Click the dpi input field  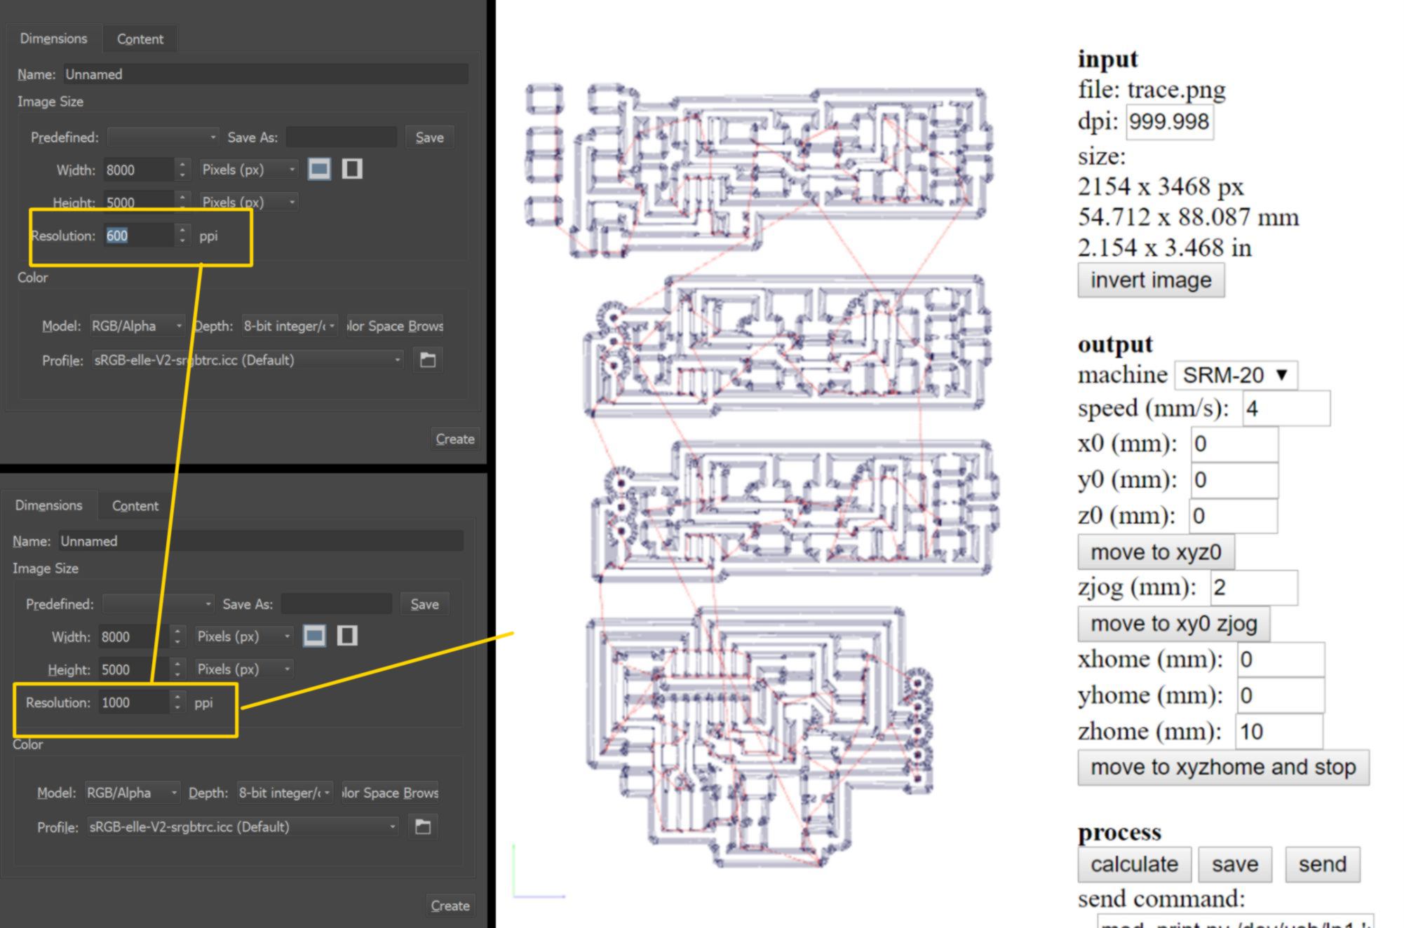pos(1169,122)
